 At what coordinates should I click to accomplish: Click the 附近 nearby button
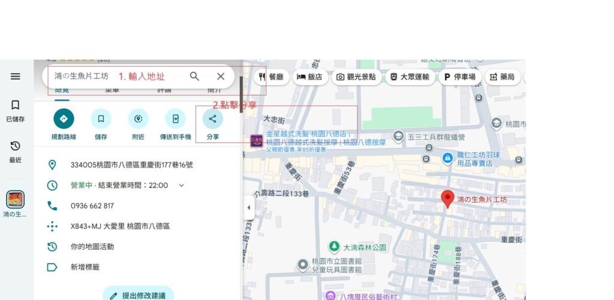139,125
